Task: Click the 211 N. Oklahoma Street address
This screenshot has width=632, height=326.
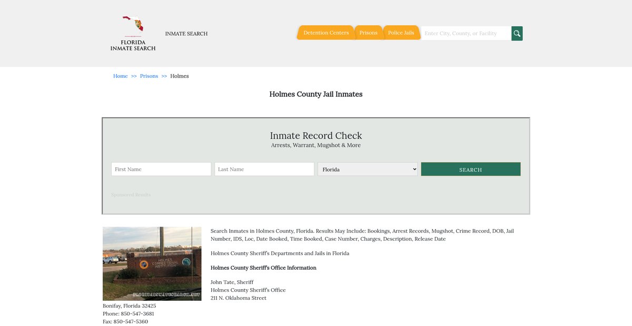Action: (239, 298)
